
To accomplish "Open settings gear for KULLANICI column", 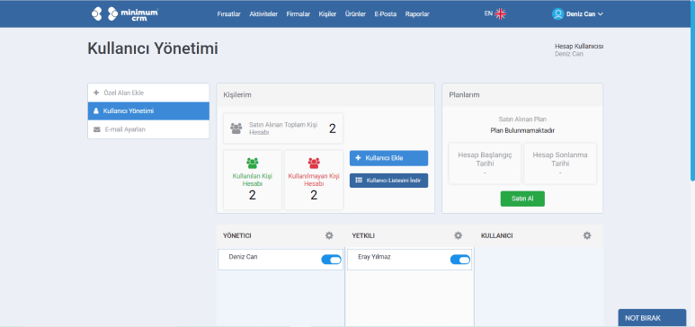I will pyautogui.click(x=587, y=235).
